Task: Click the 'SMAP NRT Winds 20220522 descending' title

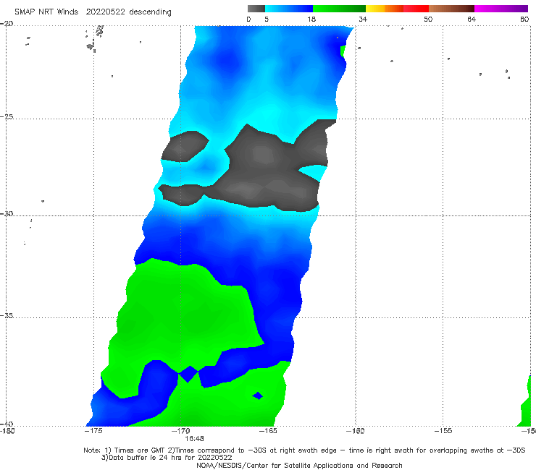Action: (x=93, y=12)
